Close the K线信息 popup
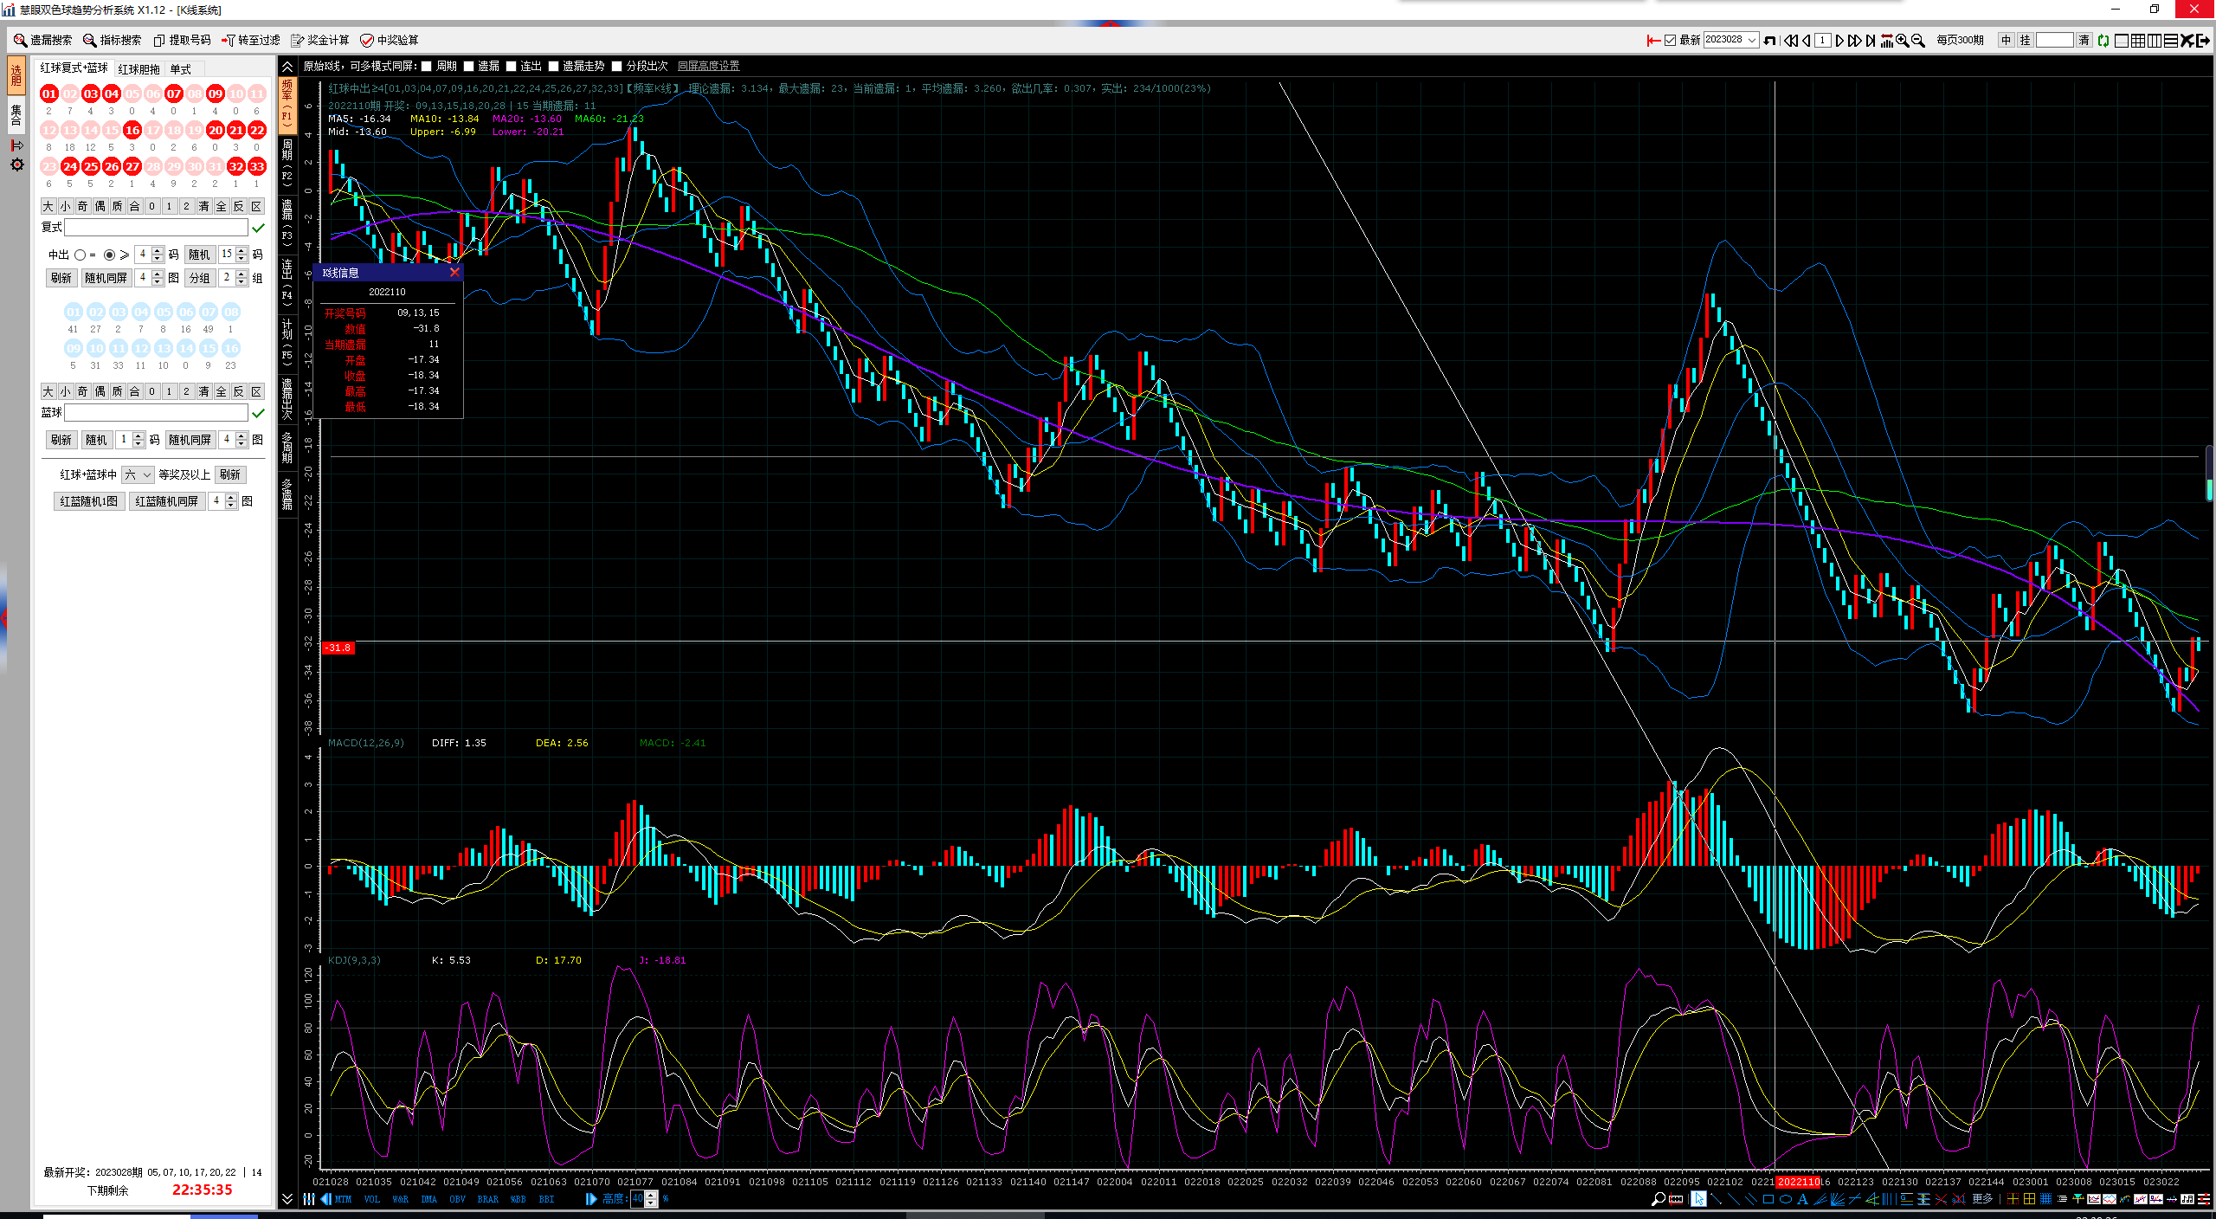This screenshot has height=1219, width=2216. pos(454,272)
